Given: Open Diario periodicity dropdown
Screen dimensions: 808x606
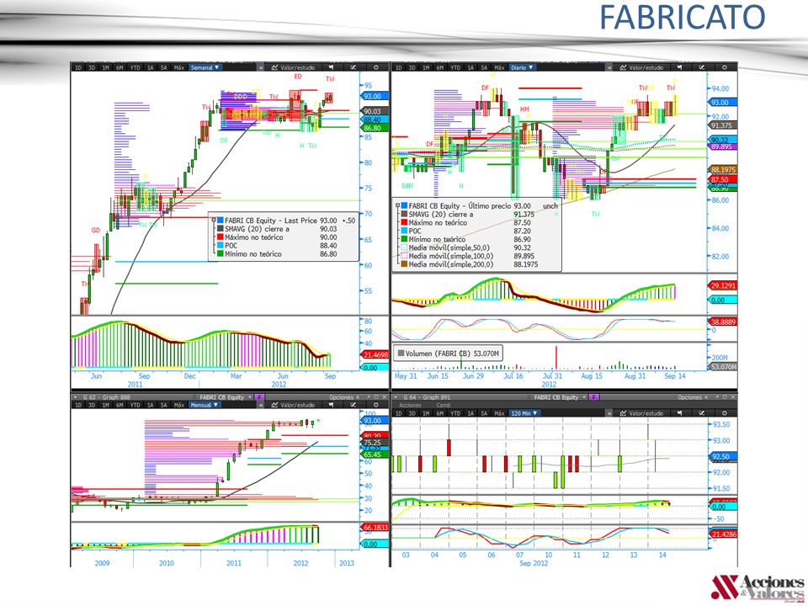Looking at the screenshot, I should coord(522,67).
